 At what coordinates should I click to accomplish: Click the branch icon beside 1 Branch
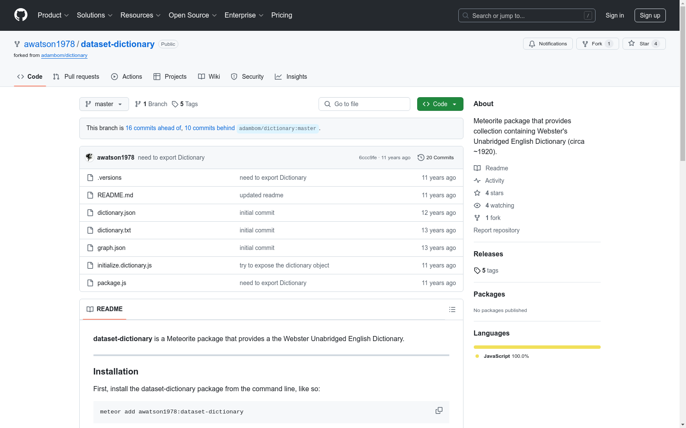point(138,104)
